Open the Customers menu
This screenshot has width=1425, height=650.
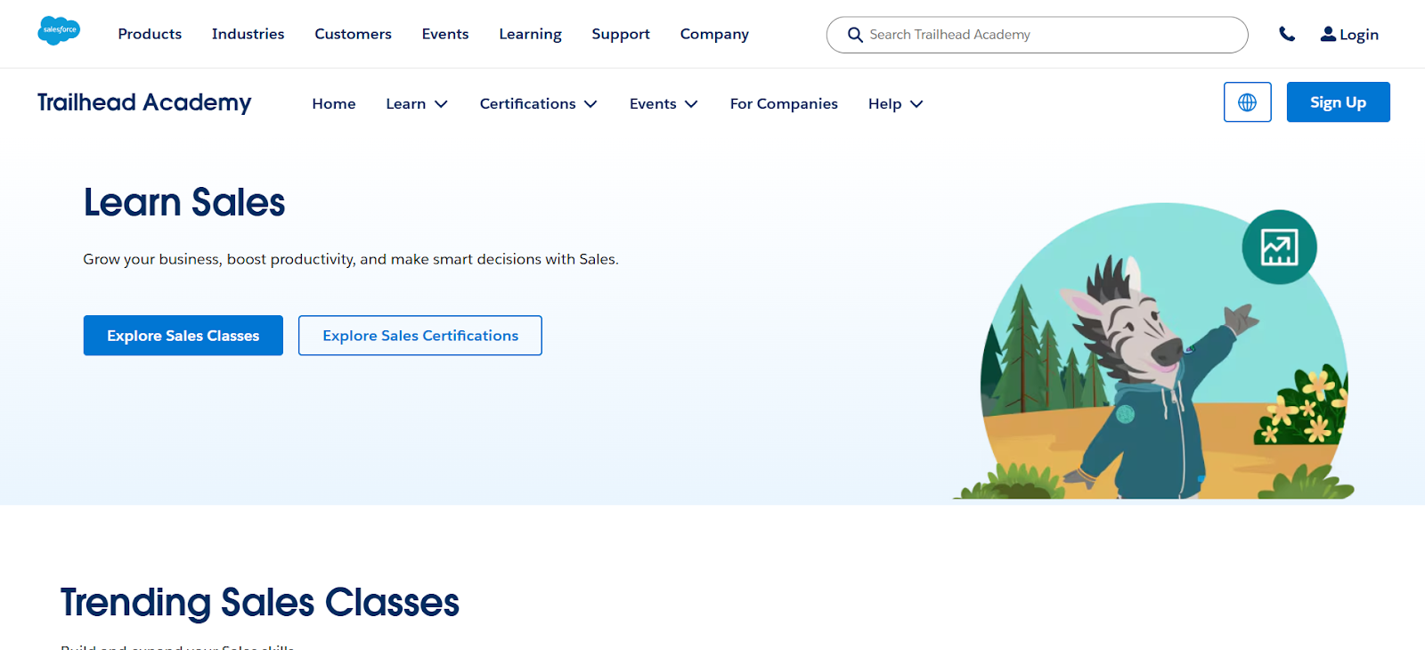coord(353,34)
